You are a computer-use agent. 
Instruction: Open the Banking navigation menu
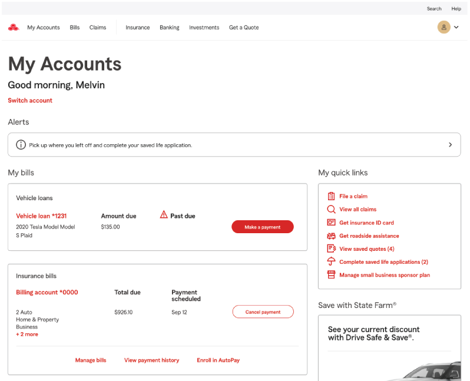pos(169,28)
